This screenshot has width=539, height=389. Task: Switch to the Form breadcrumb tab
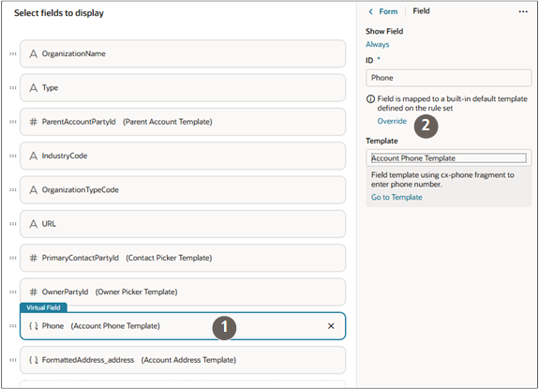click(x=388, y=11)
